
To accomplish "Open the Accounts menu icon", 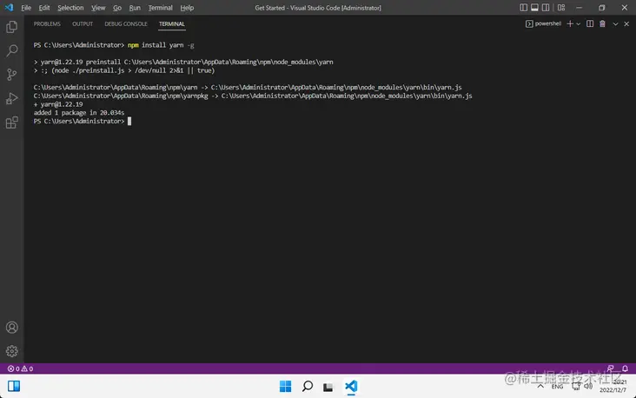I will click(x=12, y=328).
